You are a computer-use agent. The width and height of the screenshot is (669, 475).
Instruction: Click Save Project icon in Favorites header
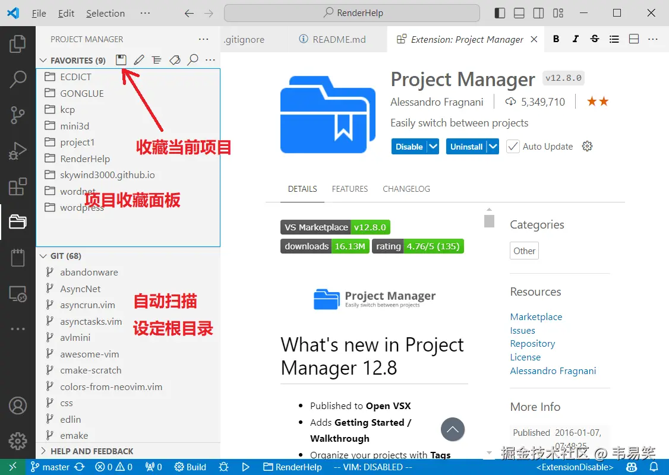click(x=121, y=60)
